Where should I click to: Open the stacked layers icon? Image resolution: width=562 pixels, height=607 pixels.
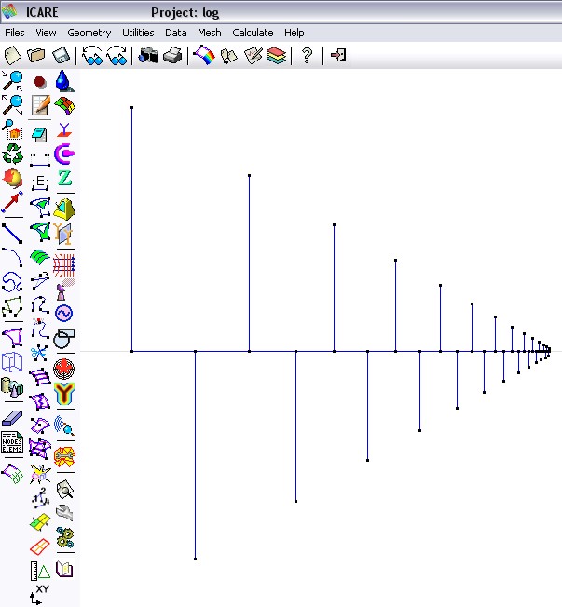[277, 56]
